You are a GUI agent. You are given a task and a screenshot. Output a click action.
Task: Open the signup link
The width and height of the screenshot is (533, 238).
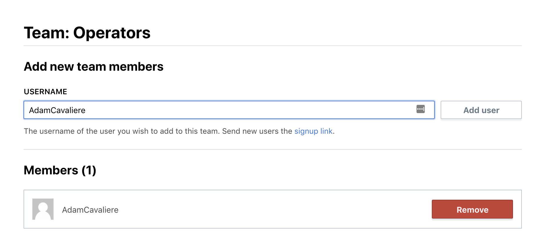pos(313,131)
